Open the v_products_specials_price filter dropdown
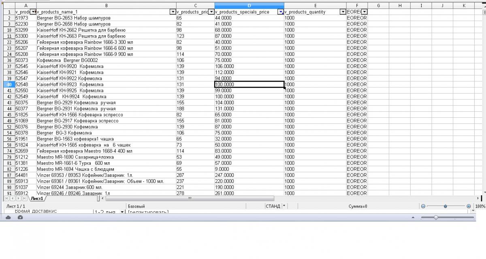This screenshot has width=486, height=259. (x=281, y=12)
